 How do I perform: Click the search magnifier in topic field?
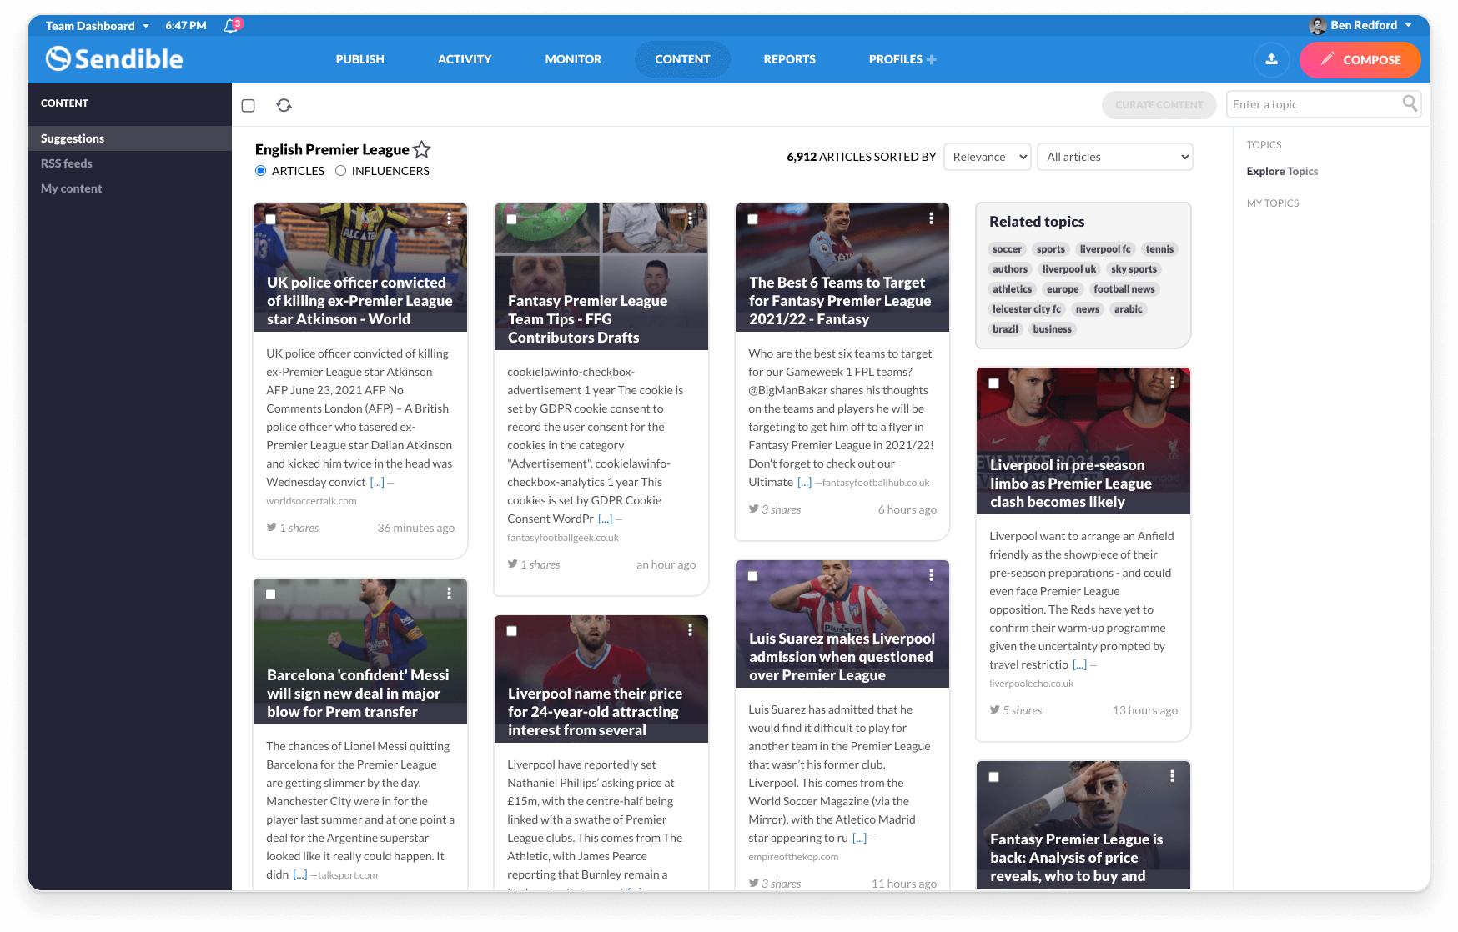[x=1410, y=103]
